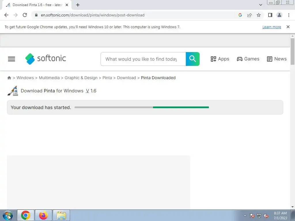
Task: Open Softonic hamburger menu
Action: pos(12,59)
